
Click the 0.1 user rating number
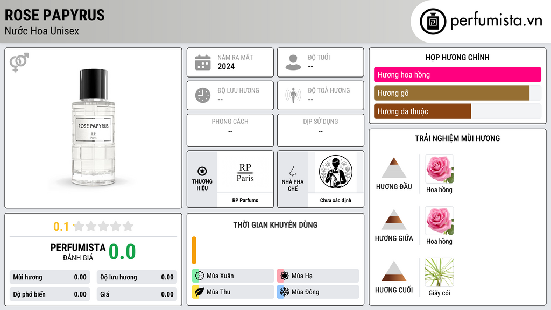point(61,227)
